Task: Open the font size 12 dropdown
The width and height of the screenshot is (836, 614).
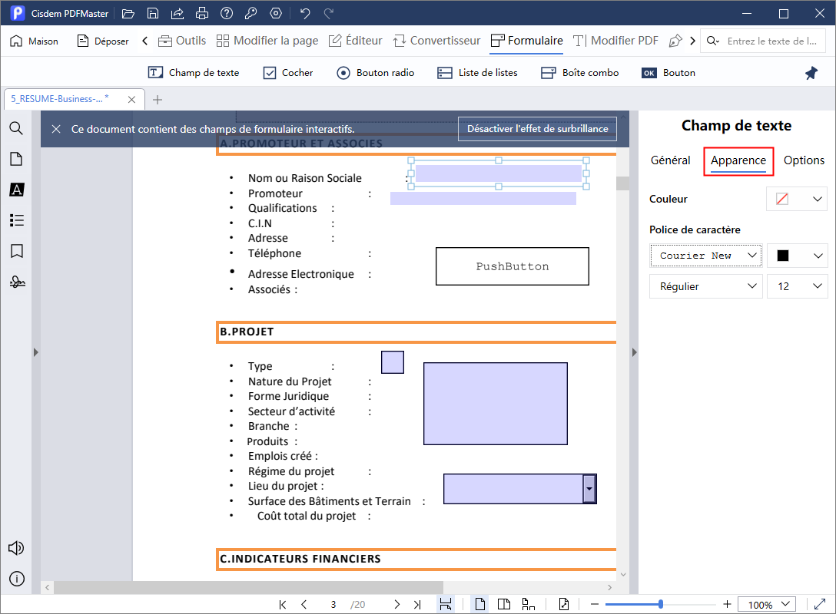Action: point(797,286)
